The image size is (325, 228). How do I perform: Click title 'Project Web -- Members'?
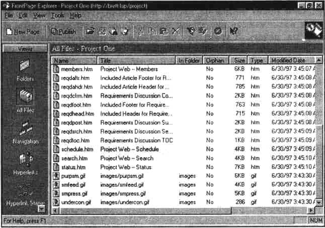click(129, 69)
